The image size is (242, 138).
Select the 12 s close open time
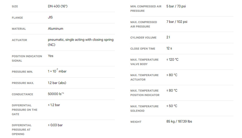tap(169, 48)
